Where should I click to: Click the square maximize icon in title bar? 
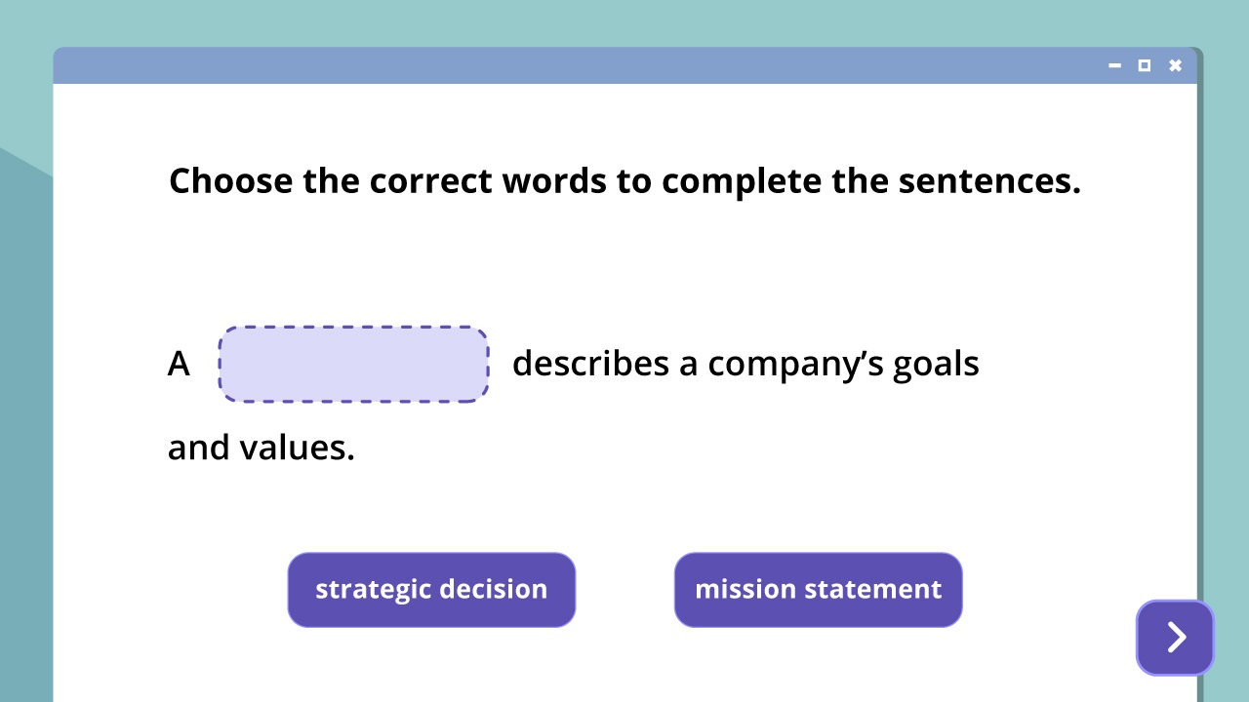[1145, 65]
